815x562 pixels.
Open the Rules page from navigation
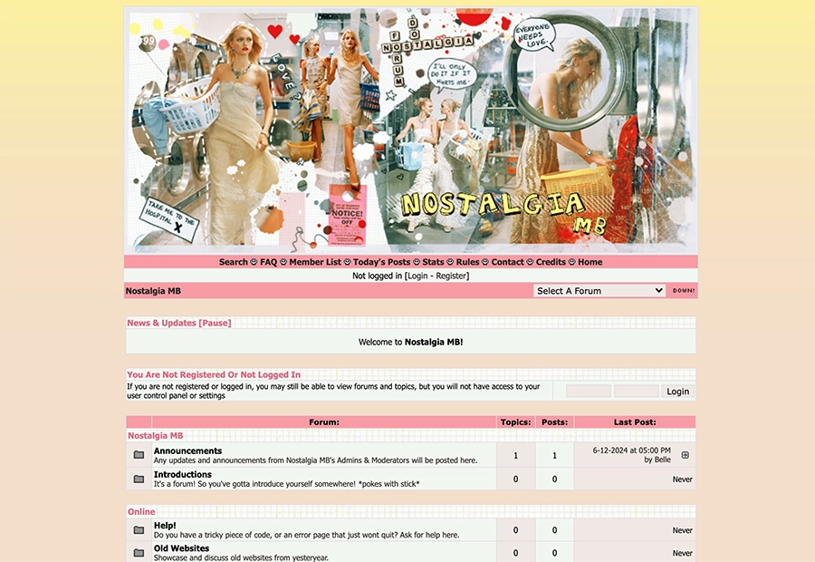point(467,262)
